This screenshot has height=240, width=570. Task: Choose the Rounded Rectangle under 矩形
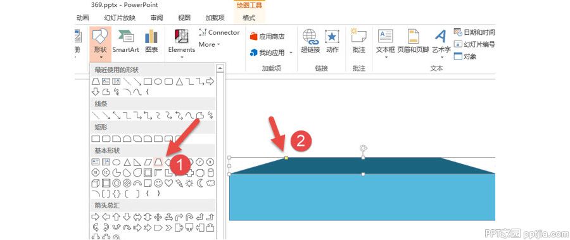click(x=106, y=139)
